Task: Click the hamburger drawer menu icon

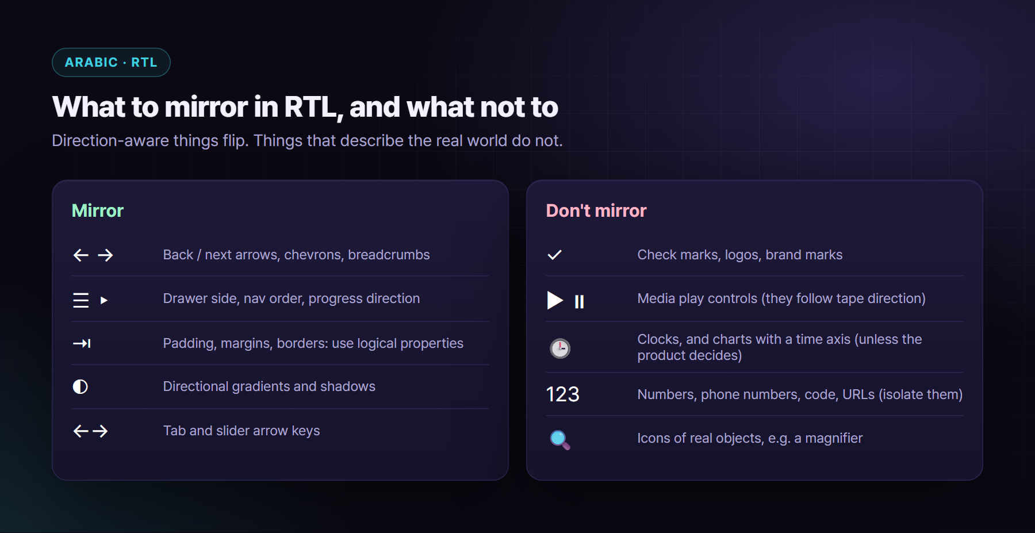Action: tap(80, 300)
